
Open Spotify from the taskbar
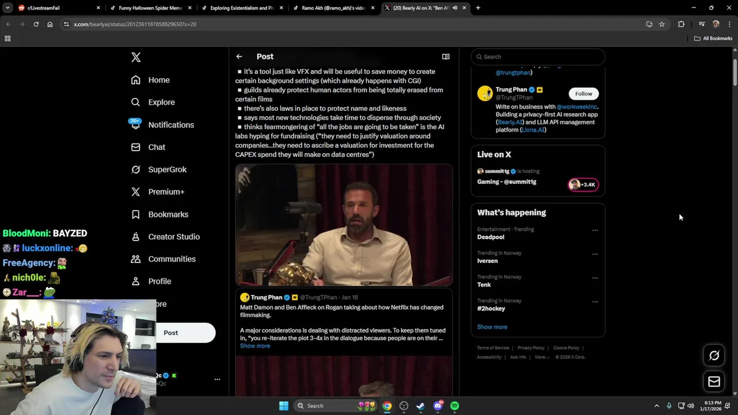point(454,406)
